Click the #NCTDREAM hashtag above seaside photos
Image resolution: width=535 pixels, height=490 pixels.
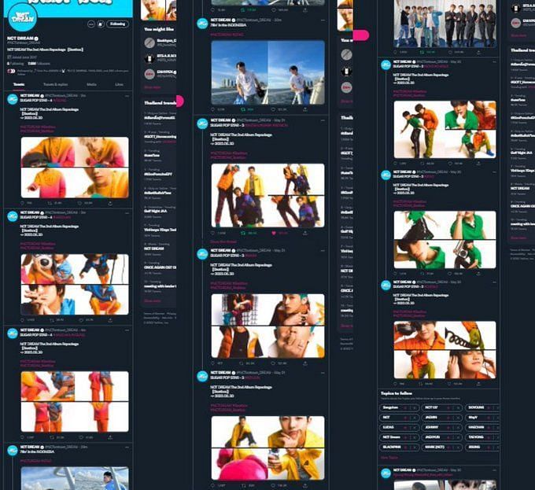point(227,35)
